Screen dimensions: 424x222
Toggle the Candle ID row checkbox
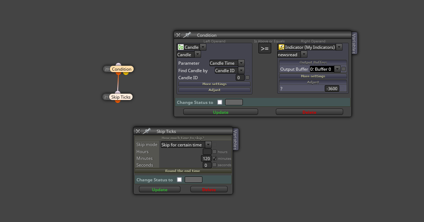pyautogui.click(x=247, y=77)
